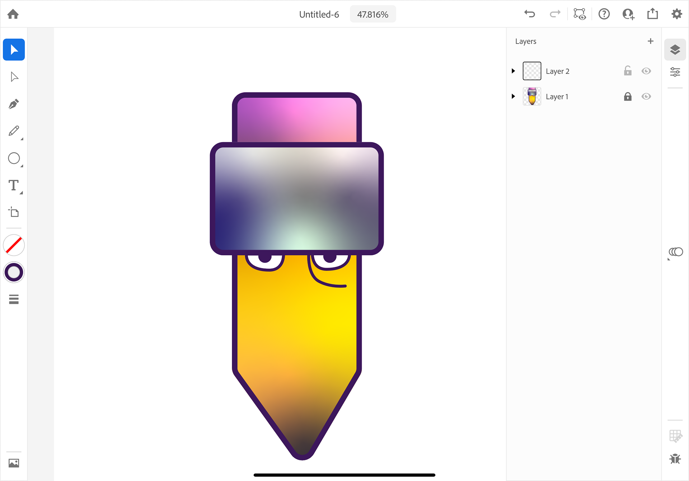
Task: Click the Untitled-6 document title
Action: [x=319, y=14]
